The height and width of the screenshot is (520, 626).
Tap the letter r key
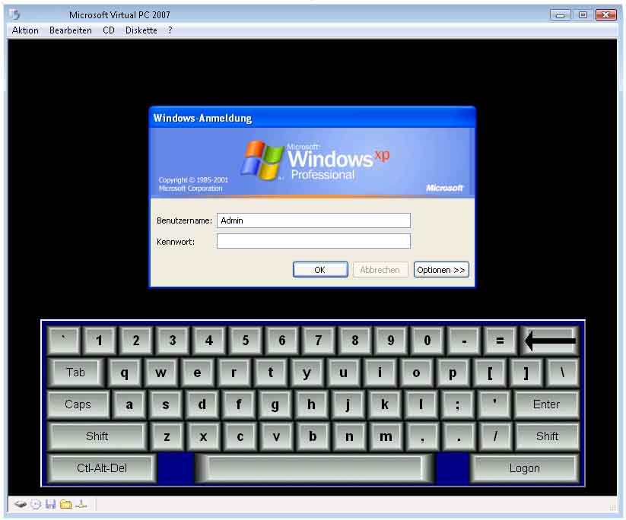point(234,373)
